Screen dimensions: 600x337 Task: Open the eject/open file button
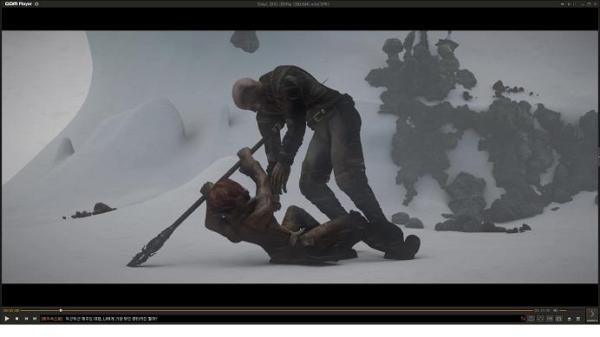(569, 319)
